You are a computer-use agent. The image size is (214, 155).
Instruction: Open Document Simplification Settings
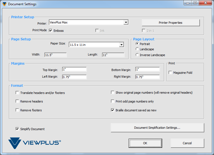157,128
